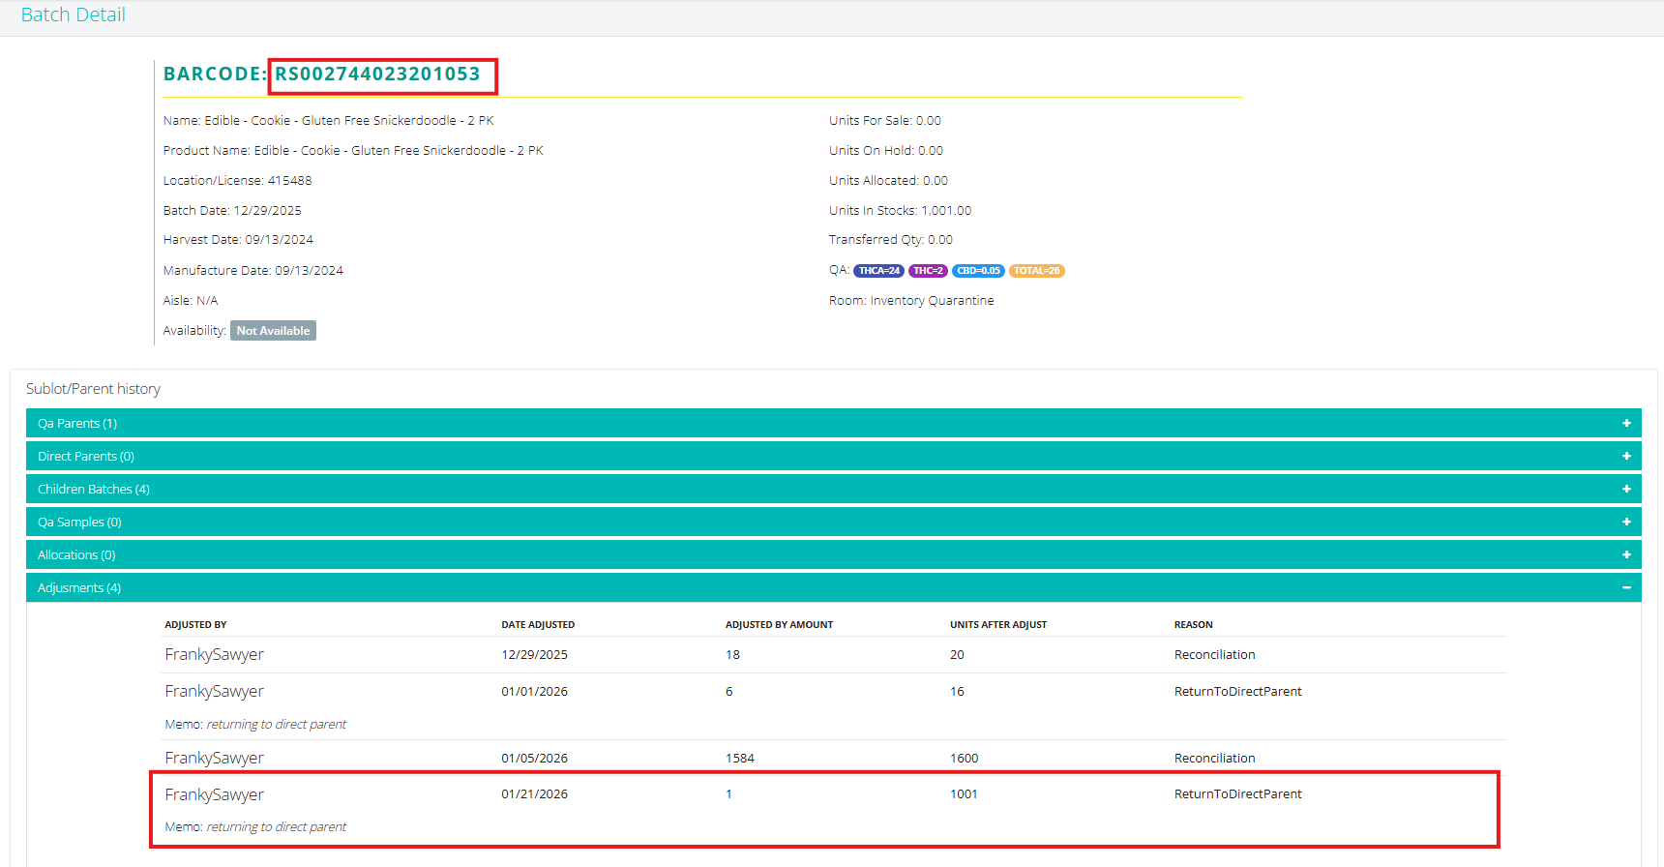Click the Adjusted By column header
The image size is (1664, 867).
pyautogui.click(x=195, y=625)
